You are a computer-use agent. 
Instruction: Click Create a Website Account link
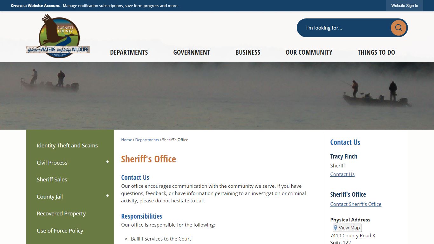35,6
